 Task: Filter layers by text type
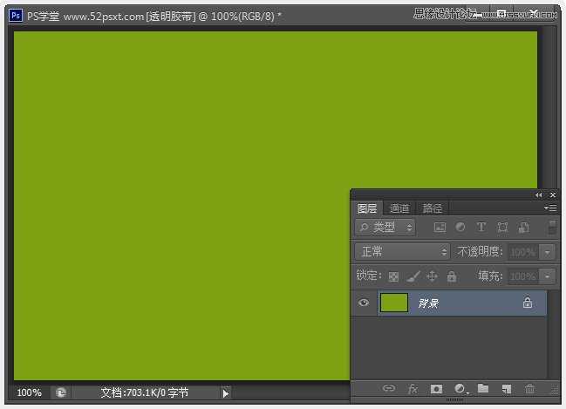(x=481, y=228)
